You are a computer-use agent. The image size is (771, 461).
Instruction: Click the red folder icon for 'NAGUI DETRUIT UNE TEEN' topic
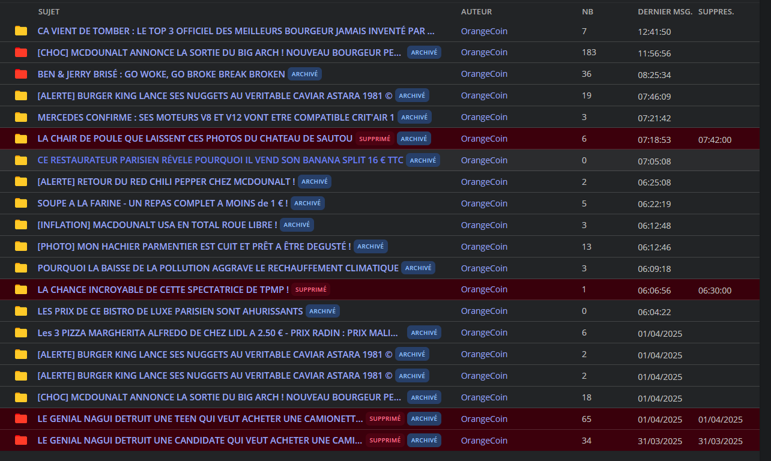coord(21,419)
